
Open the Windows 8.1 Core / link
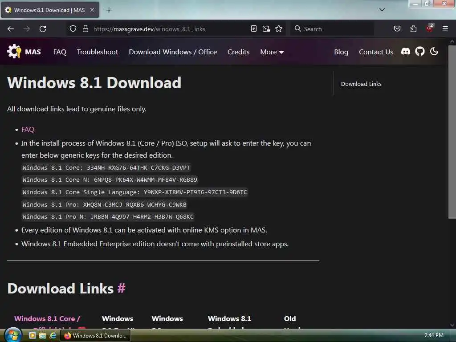tap(47, 319)
